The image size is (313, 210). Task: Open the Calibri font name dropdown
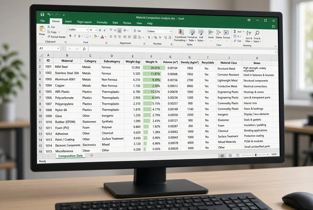click(x=87, y=30)
